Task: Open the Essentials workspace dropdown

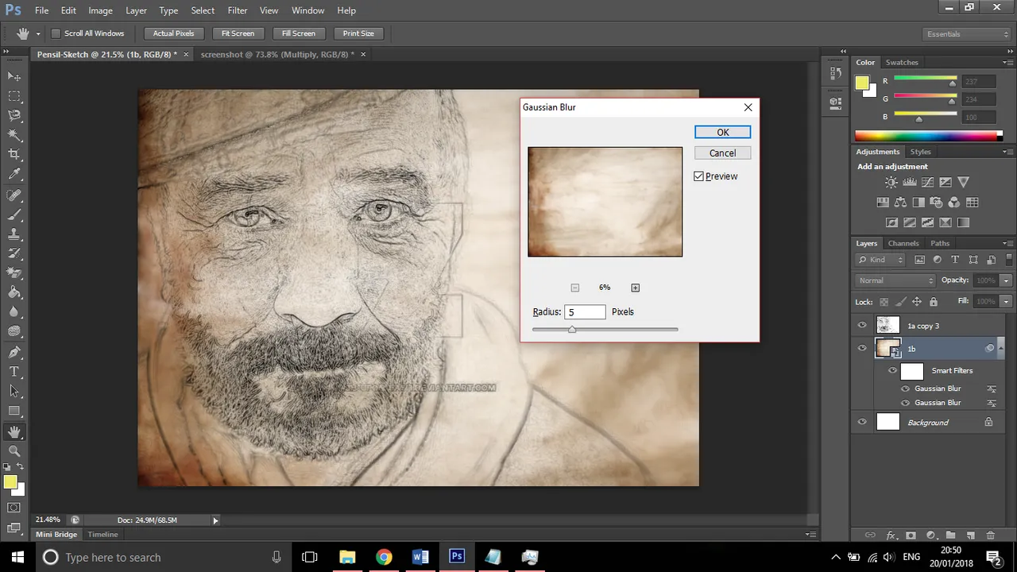Action: pos(968,34)
